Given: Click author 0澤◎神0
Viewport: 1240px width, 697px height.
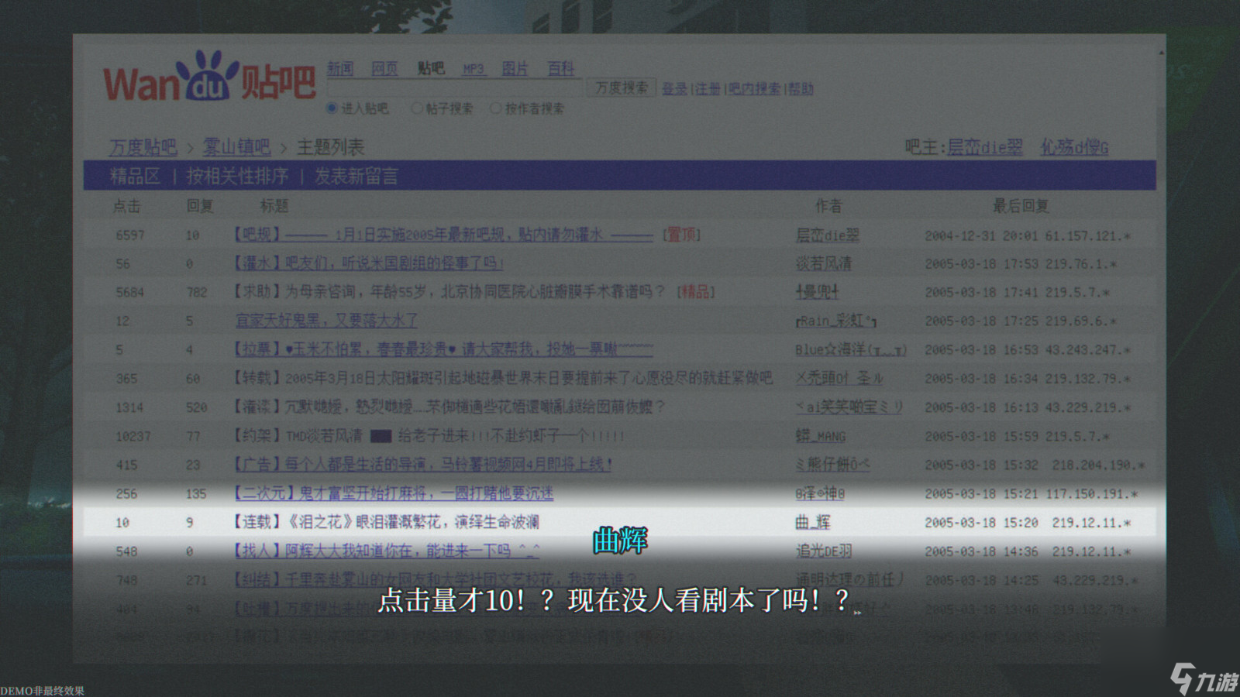Looking at the screenshot, I should pyautogui.click(x=820, y=493).
